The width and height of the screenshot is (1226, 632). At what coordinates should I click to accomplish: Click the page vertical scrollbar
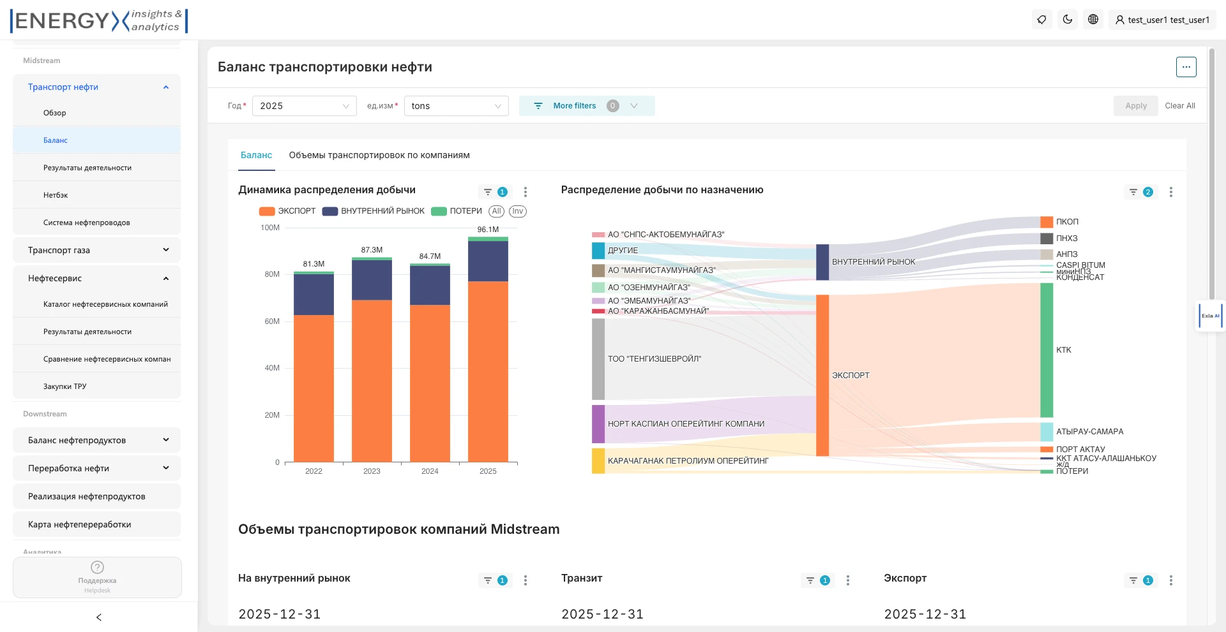[x=1211, y=173]
